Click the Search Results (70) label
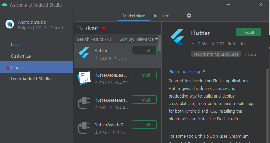Screen dimensions: 270x143 95,39
